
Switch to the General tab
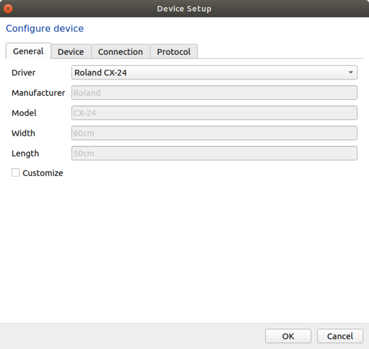coord(28,51)
